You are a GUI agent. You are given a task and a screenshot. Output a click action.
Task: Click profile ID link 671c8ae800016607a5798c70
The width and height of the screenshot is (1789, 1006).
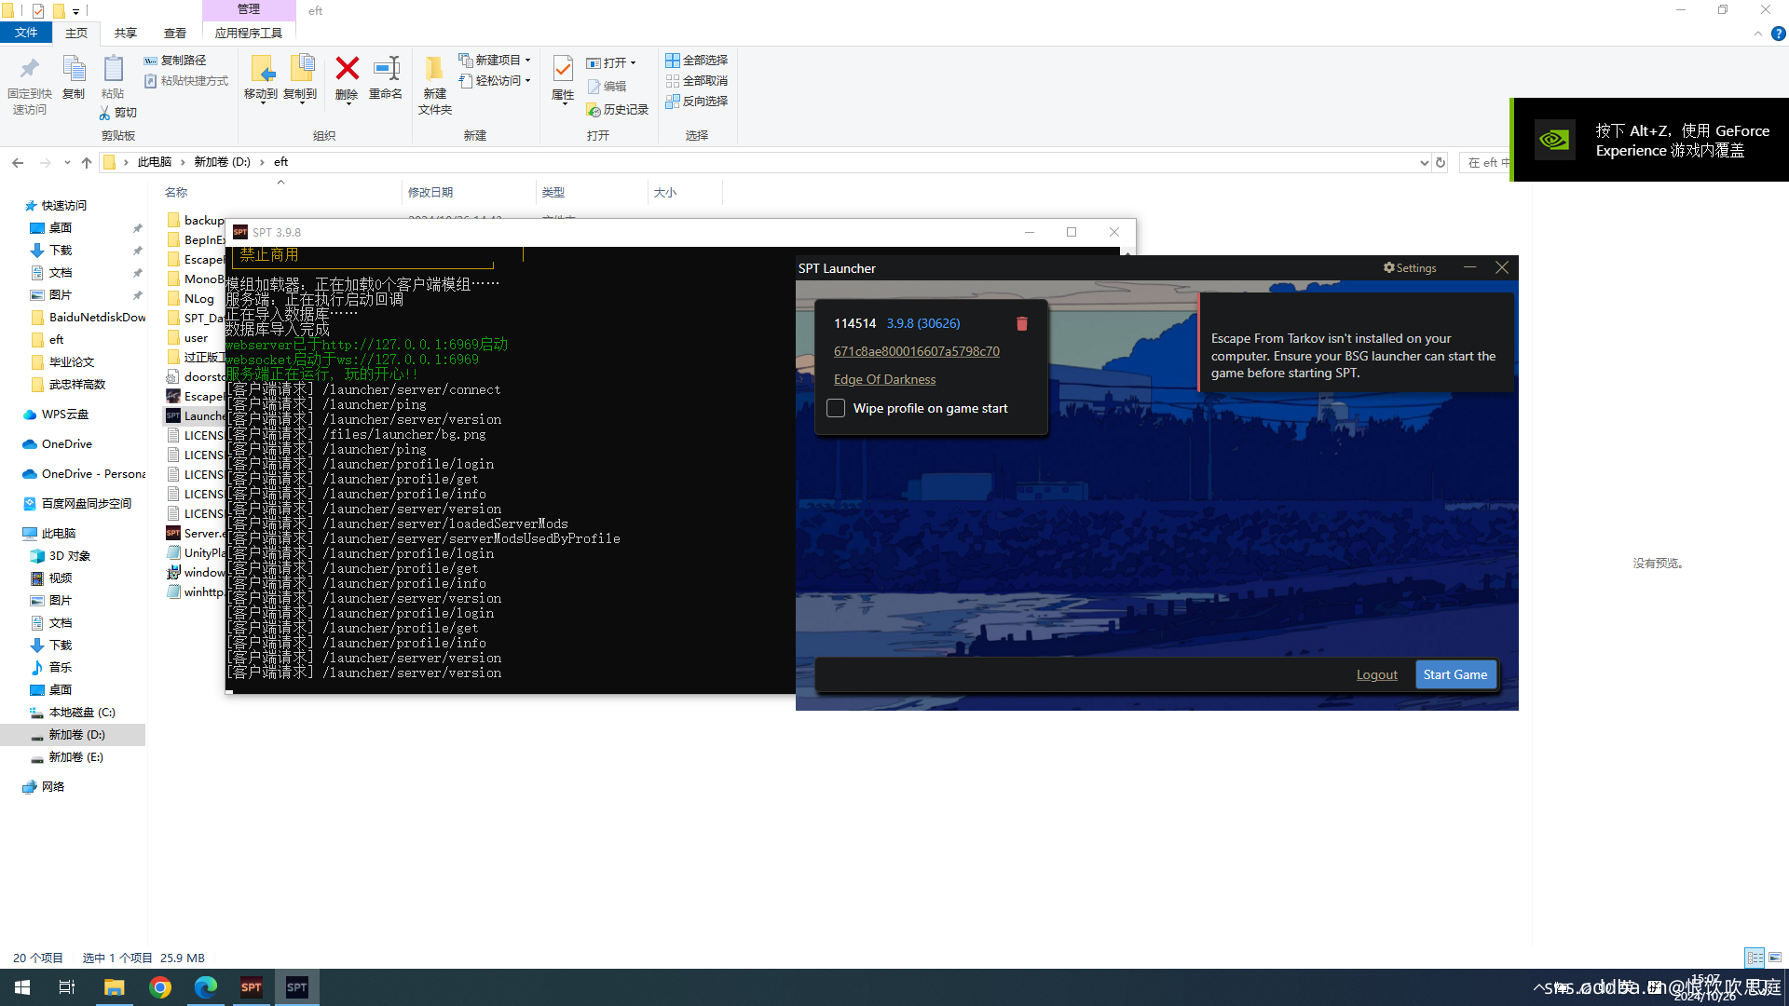pos(916,351)
